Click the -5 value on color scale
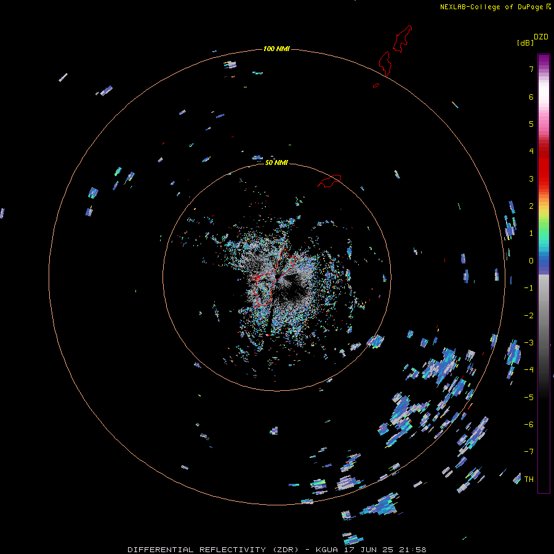 pyautogui.click(x=529, y=398)
